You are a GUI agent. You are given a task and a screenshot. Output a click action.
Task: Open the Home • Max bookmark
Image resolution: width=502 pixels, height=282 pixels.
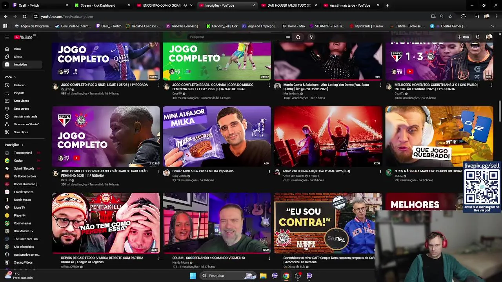click(x=294, y=26)
